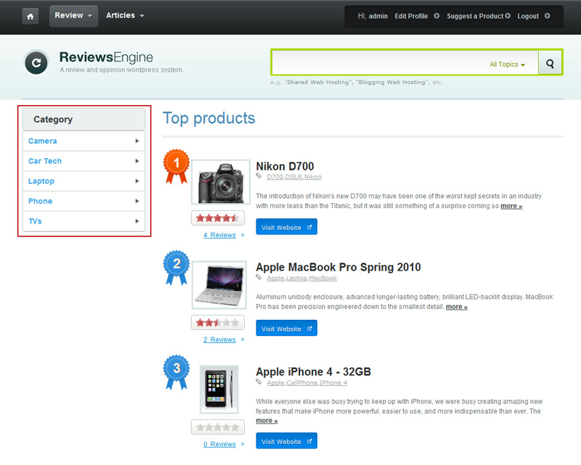The image size is (581, 465).
Task: Click the DSLR tag link
Action: [x=294, y=176]
